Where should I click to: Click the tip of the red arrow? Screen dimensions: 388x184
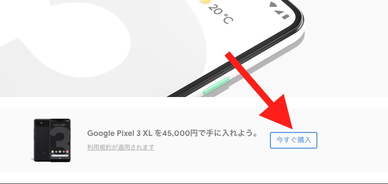[292, 129]
